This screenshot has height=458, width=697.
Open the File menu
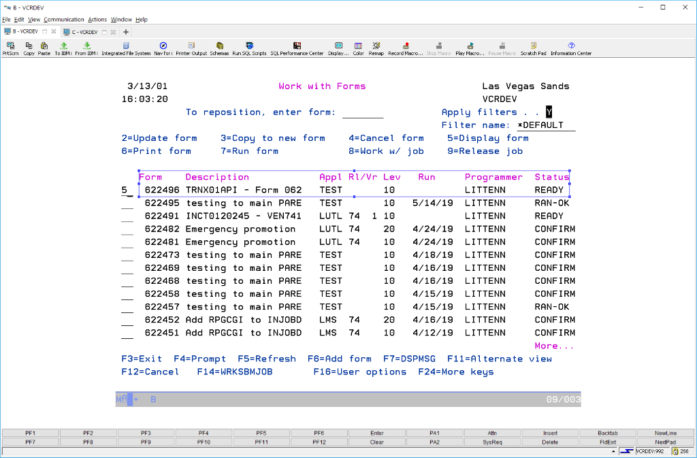pos(6,20)
